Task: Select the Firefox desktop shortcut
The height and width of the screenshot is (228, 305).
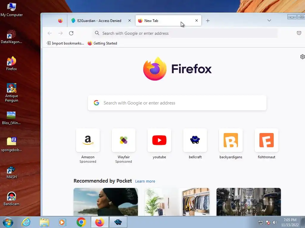Action: pyautogui.click(x=11, y=64)
